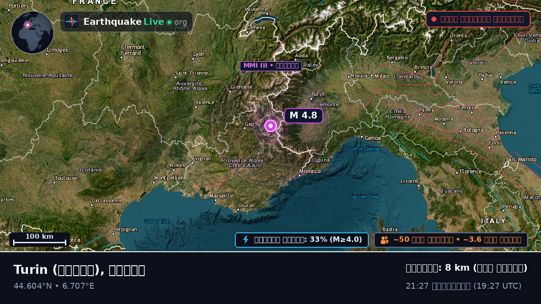Click the 100 km scale bar
This screenshot has height=304, width=541.
[40, 239]
